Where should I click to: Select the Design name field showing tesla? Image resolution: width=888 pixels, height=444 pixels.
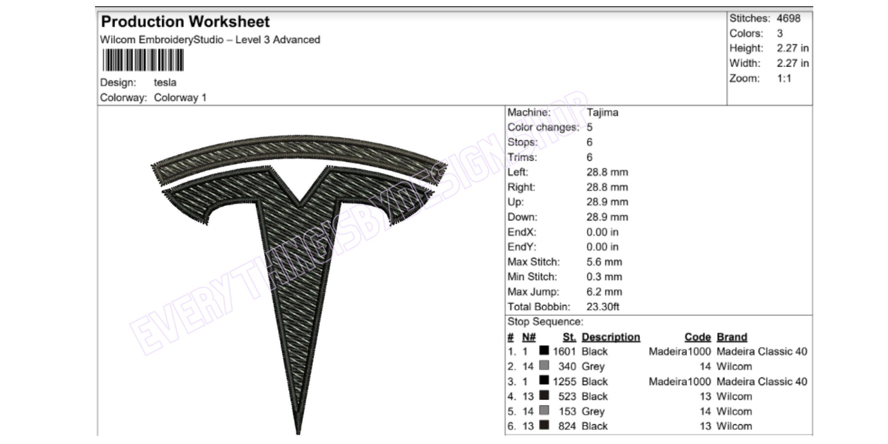click(166, 82)
